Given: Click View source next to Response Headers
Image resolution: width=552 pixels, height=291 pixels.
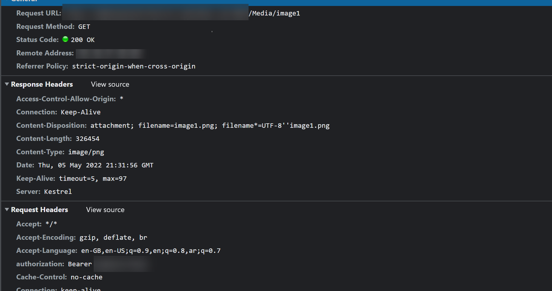Looking at the screenshot, I should 110,84.
